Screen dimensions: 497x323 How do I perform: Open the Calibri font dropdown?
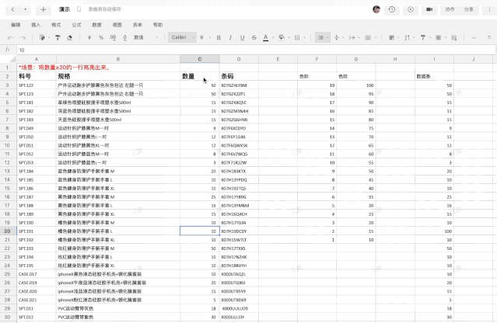tap(182, 37)
